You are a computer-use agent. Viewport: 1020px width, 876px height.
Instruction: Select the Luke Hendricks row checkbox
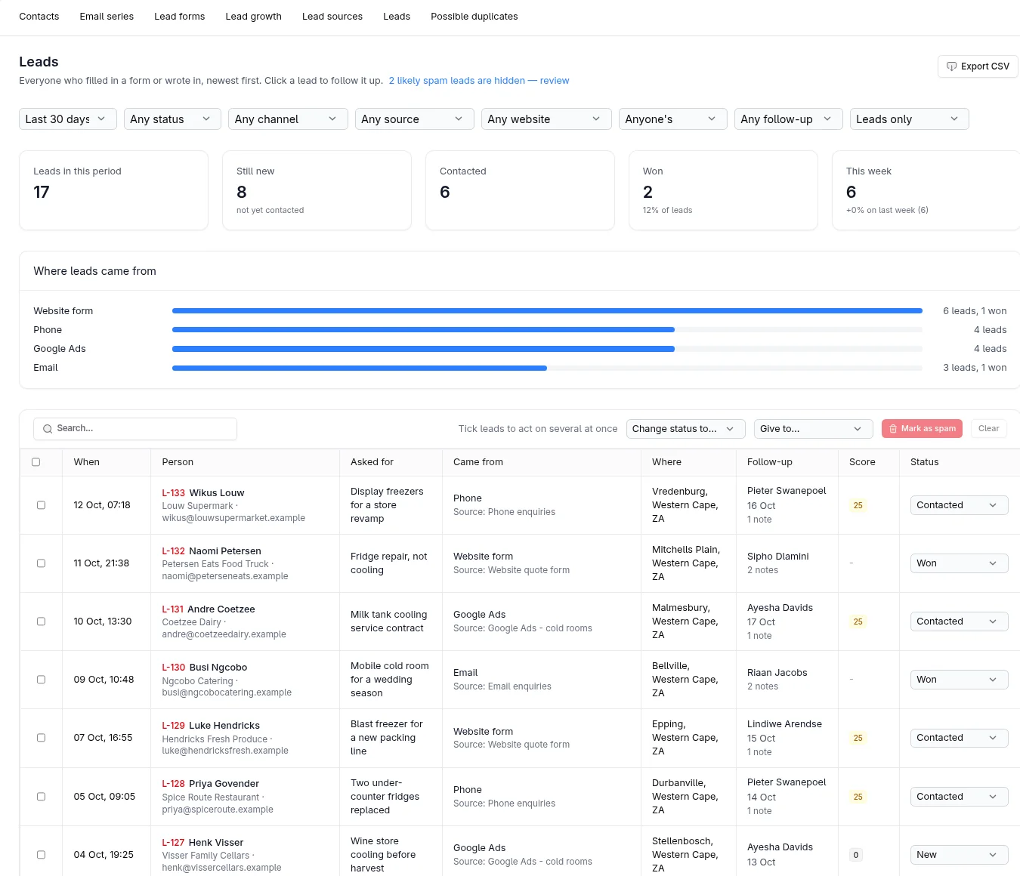point(41,738)
